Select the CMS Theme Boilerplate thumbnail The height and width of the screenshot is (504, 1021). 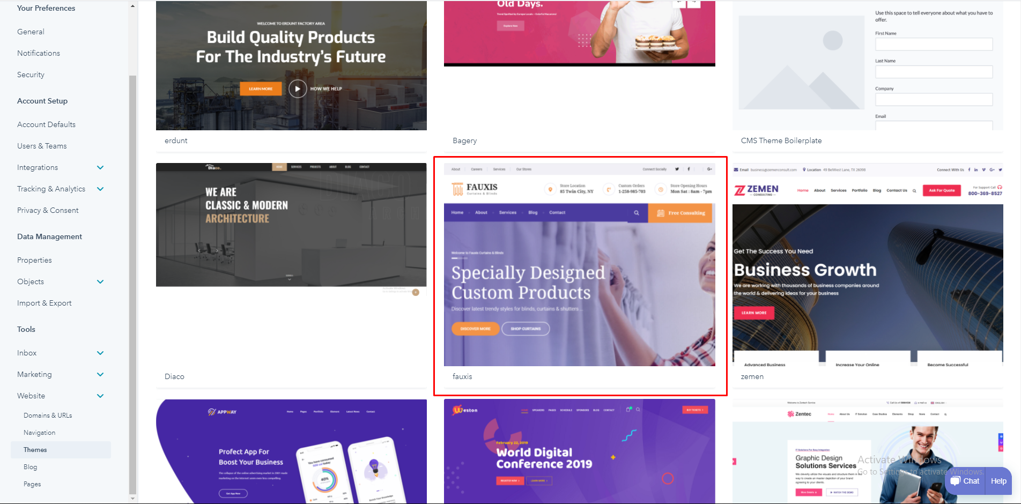(x=868, y=65)
